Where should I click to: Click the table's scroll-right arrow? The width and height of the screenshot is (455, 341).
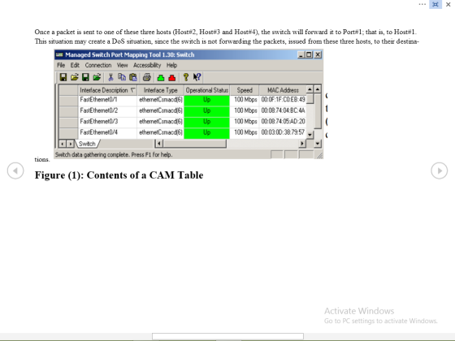point(302,144)
